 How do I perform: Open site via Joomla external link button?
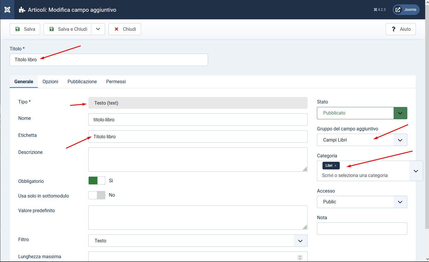click(406, 10)
